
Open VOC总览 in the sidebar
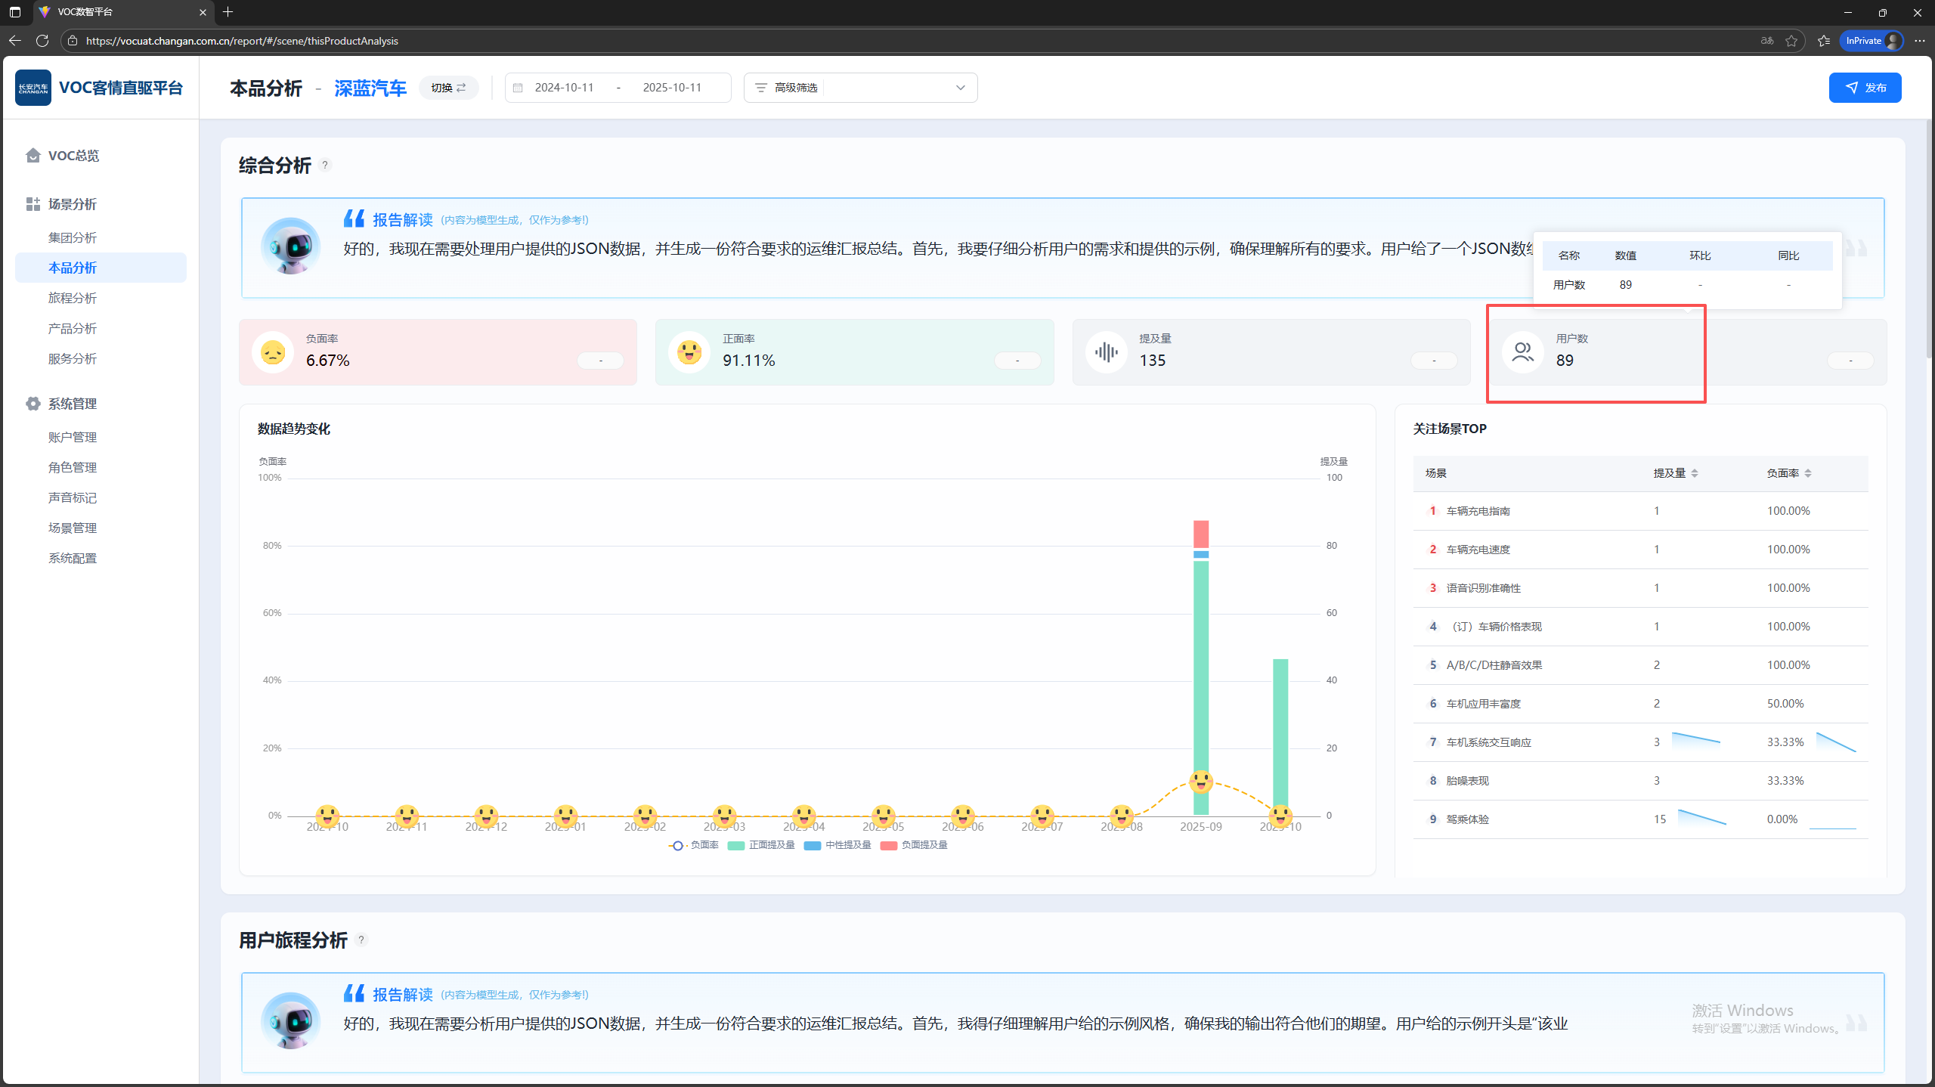[73, 156]
